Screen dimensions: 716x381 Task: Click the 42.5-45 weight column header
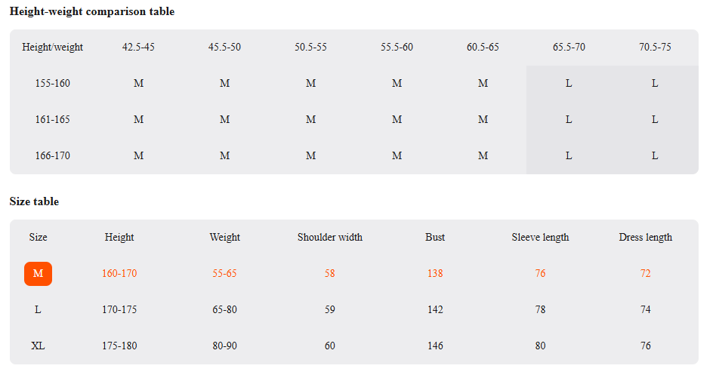pos(138,47)
